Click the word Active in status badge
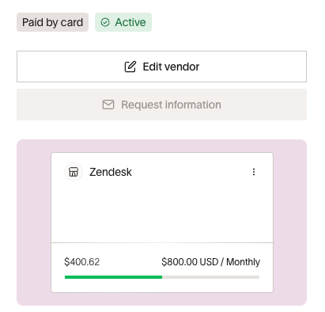Screen dimensions: 325x312 click(x=130, y=22)
